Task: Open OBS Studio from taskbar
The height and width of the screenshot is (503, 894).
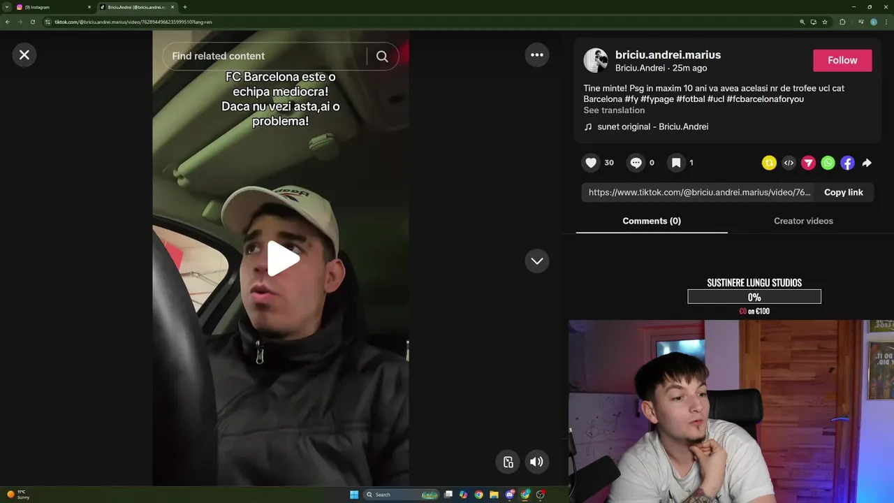Action: pos(541,495)
